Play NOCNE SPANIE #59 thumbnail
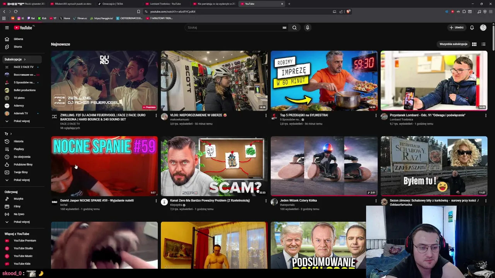Viewport: 495px width, 278px height. [104, 166]
